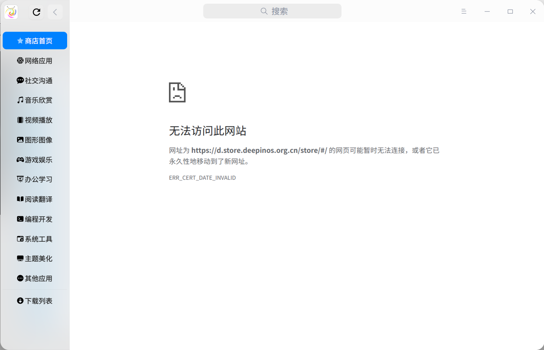The image size is (544, 350).
Task: Select the 其他应用 (Other Apps) icon
Action: click(x=35, y=278)
